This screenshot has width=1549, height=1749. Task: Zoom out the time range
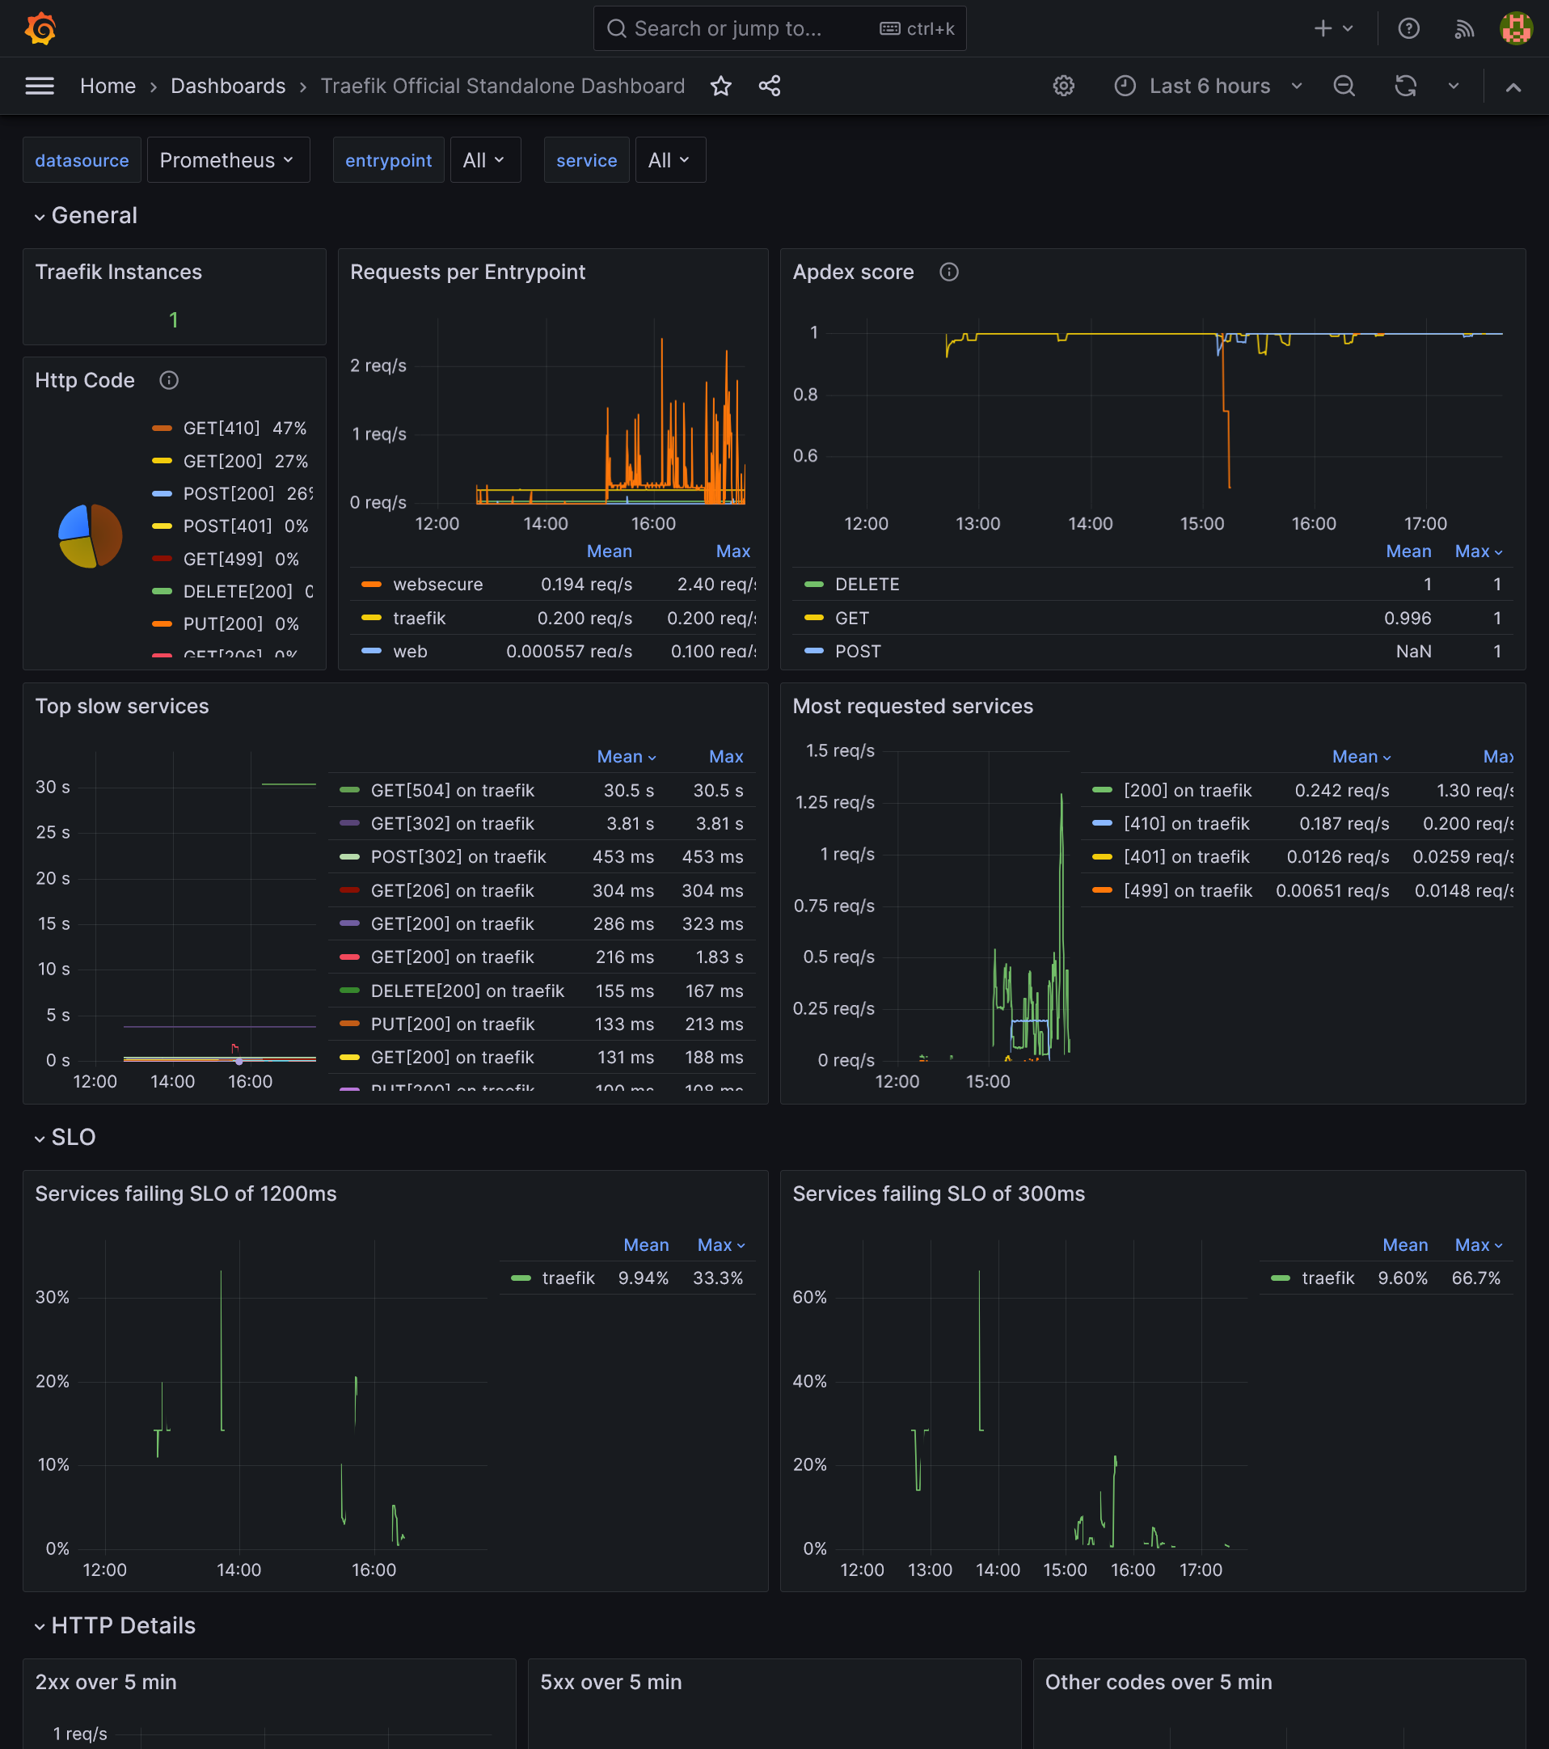click(x=1344, y=86)
